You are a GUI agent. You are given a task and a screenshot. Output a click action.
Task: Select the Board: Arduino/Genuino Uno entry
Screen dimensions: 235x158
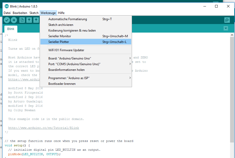click(x=86, y=58)
